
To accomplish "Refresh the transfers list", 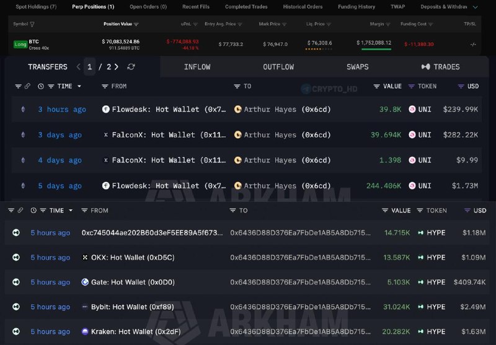I will click(131, 67).
